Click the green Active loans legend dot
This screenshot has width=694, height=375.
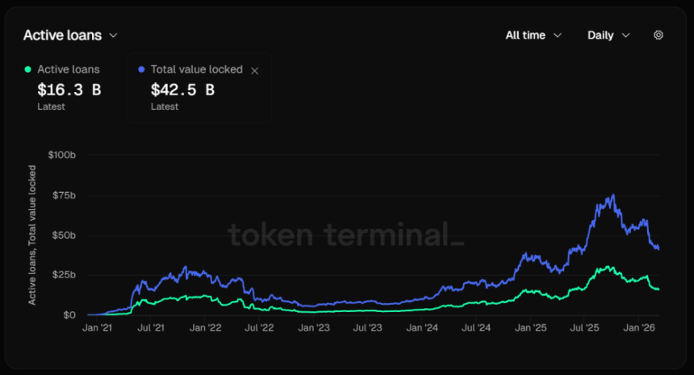28,70
